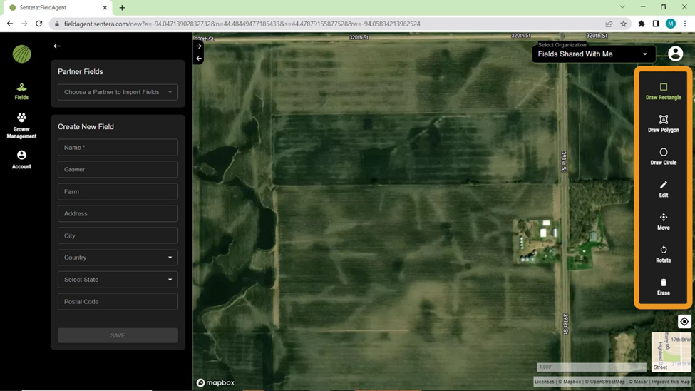Choose the Draw Circle tool
The width and height of the screenshot is (695, 391).
tap(663, 156)
